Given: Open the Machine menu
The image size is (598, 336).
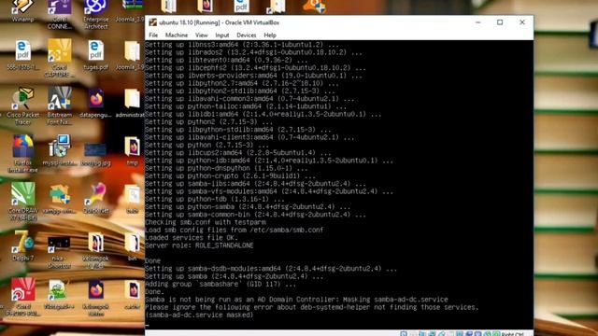Looking at the screenshot, I should (177, 35).
